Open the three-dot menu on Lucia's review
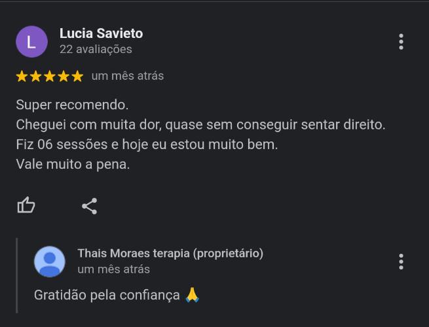429x327 pixels. [x=401, y=42]
